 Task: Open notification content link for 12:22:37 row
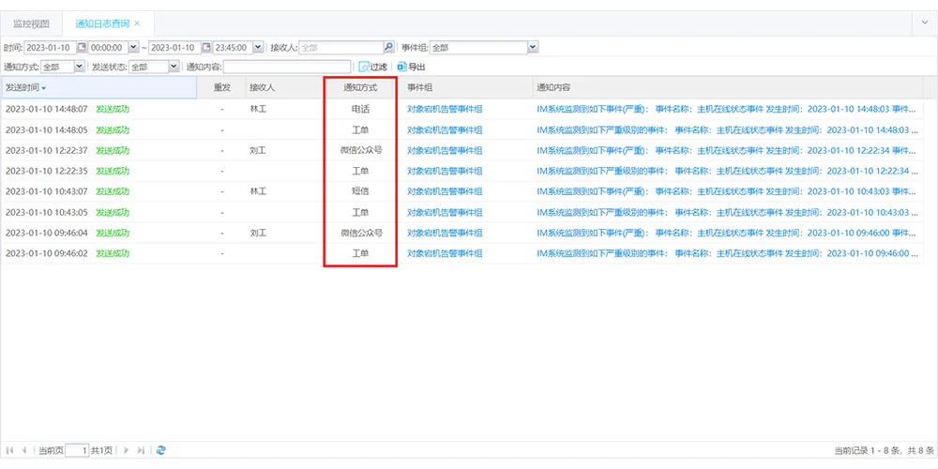(726, 150)
